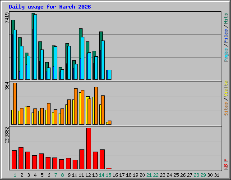The width and height of the screenshot is (231, 180).
Task: Select the 'Hits' legend label
Action: pyautogui.click(x=226, y=18)
